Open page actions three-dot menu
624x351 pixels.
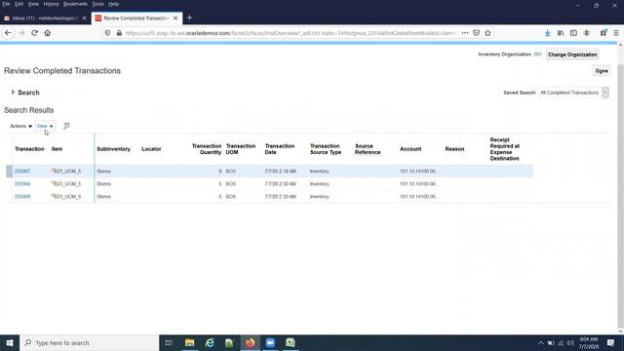[465, 33]
